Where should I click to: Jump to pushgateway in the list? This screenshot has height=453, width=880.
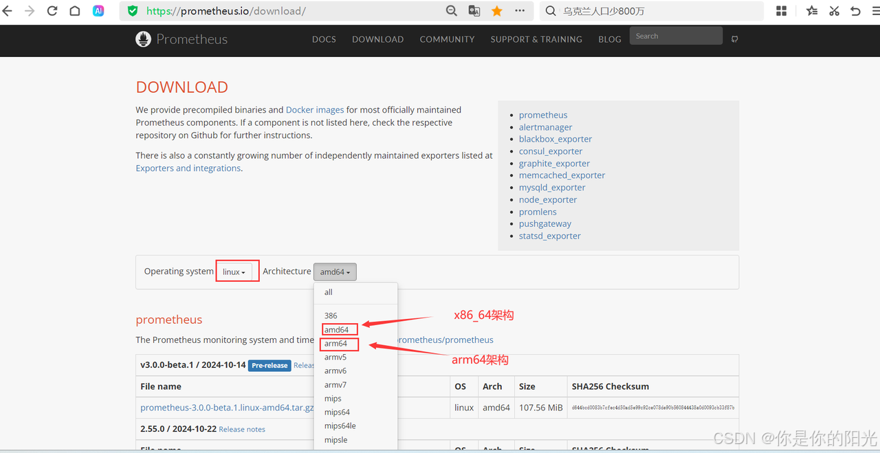pos(545,224)
